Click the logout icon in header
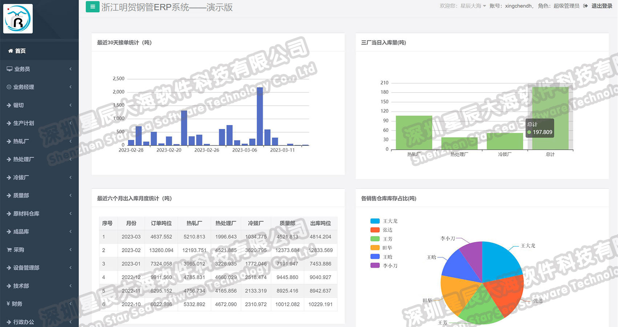The width and height of the screenshot is (618, 327). (x=585, y=6)
